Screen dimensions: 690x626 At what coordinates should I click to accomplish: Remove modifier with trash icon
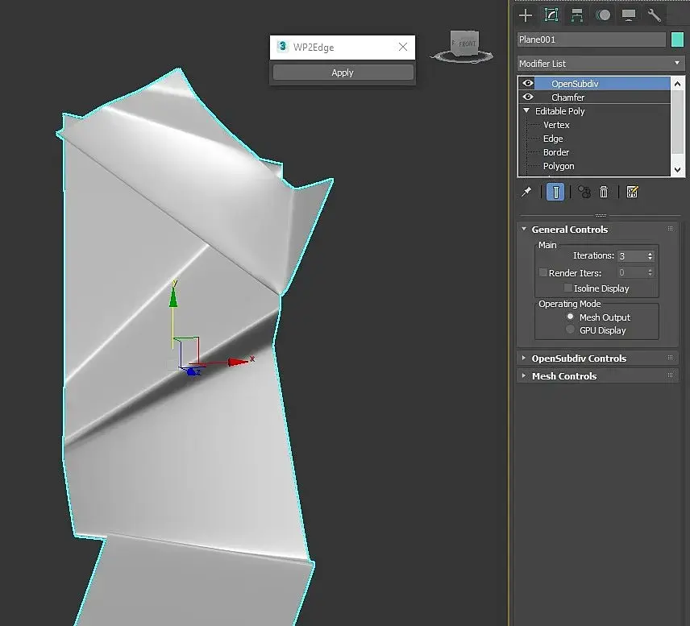[x=604, y=193]
